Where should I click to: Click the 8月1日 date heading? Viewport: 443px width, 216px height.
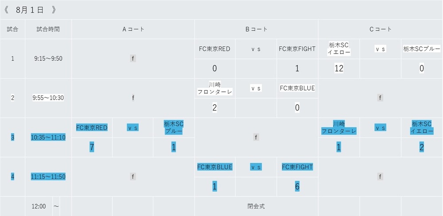[x=30, y=9]
